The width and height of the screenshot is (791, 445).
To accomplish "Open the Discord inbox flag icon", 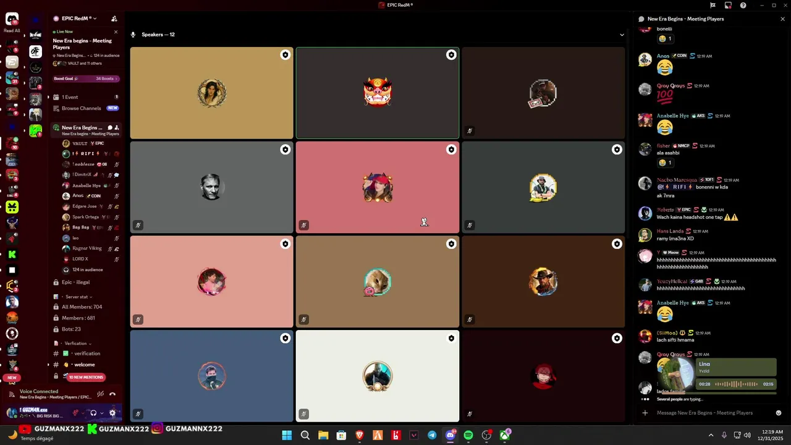I will pyautogui.click(x=713, y=5).
